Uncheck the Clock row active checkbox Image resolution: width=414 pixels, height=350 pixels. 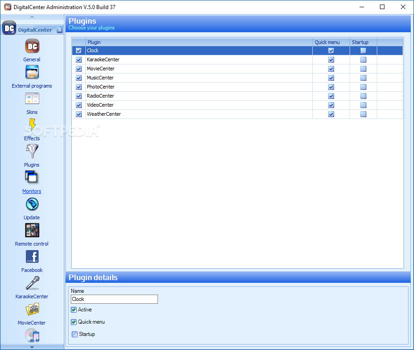[79, 51]
